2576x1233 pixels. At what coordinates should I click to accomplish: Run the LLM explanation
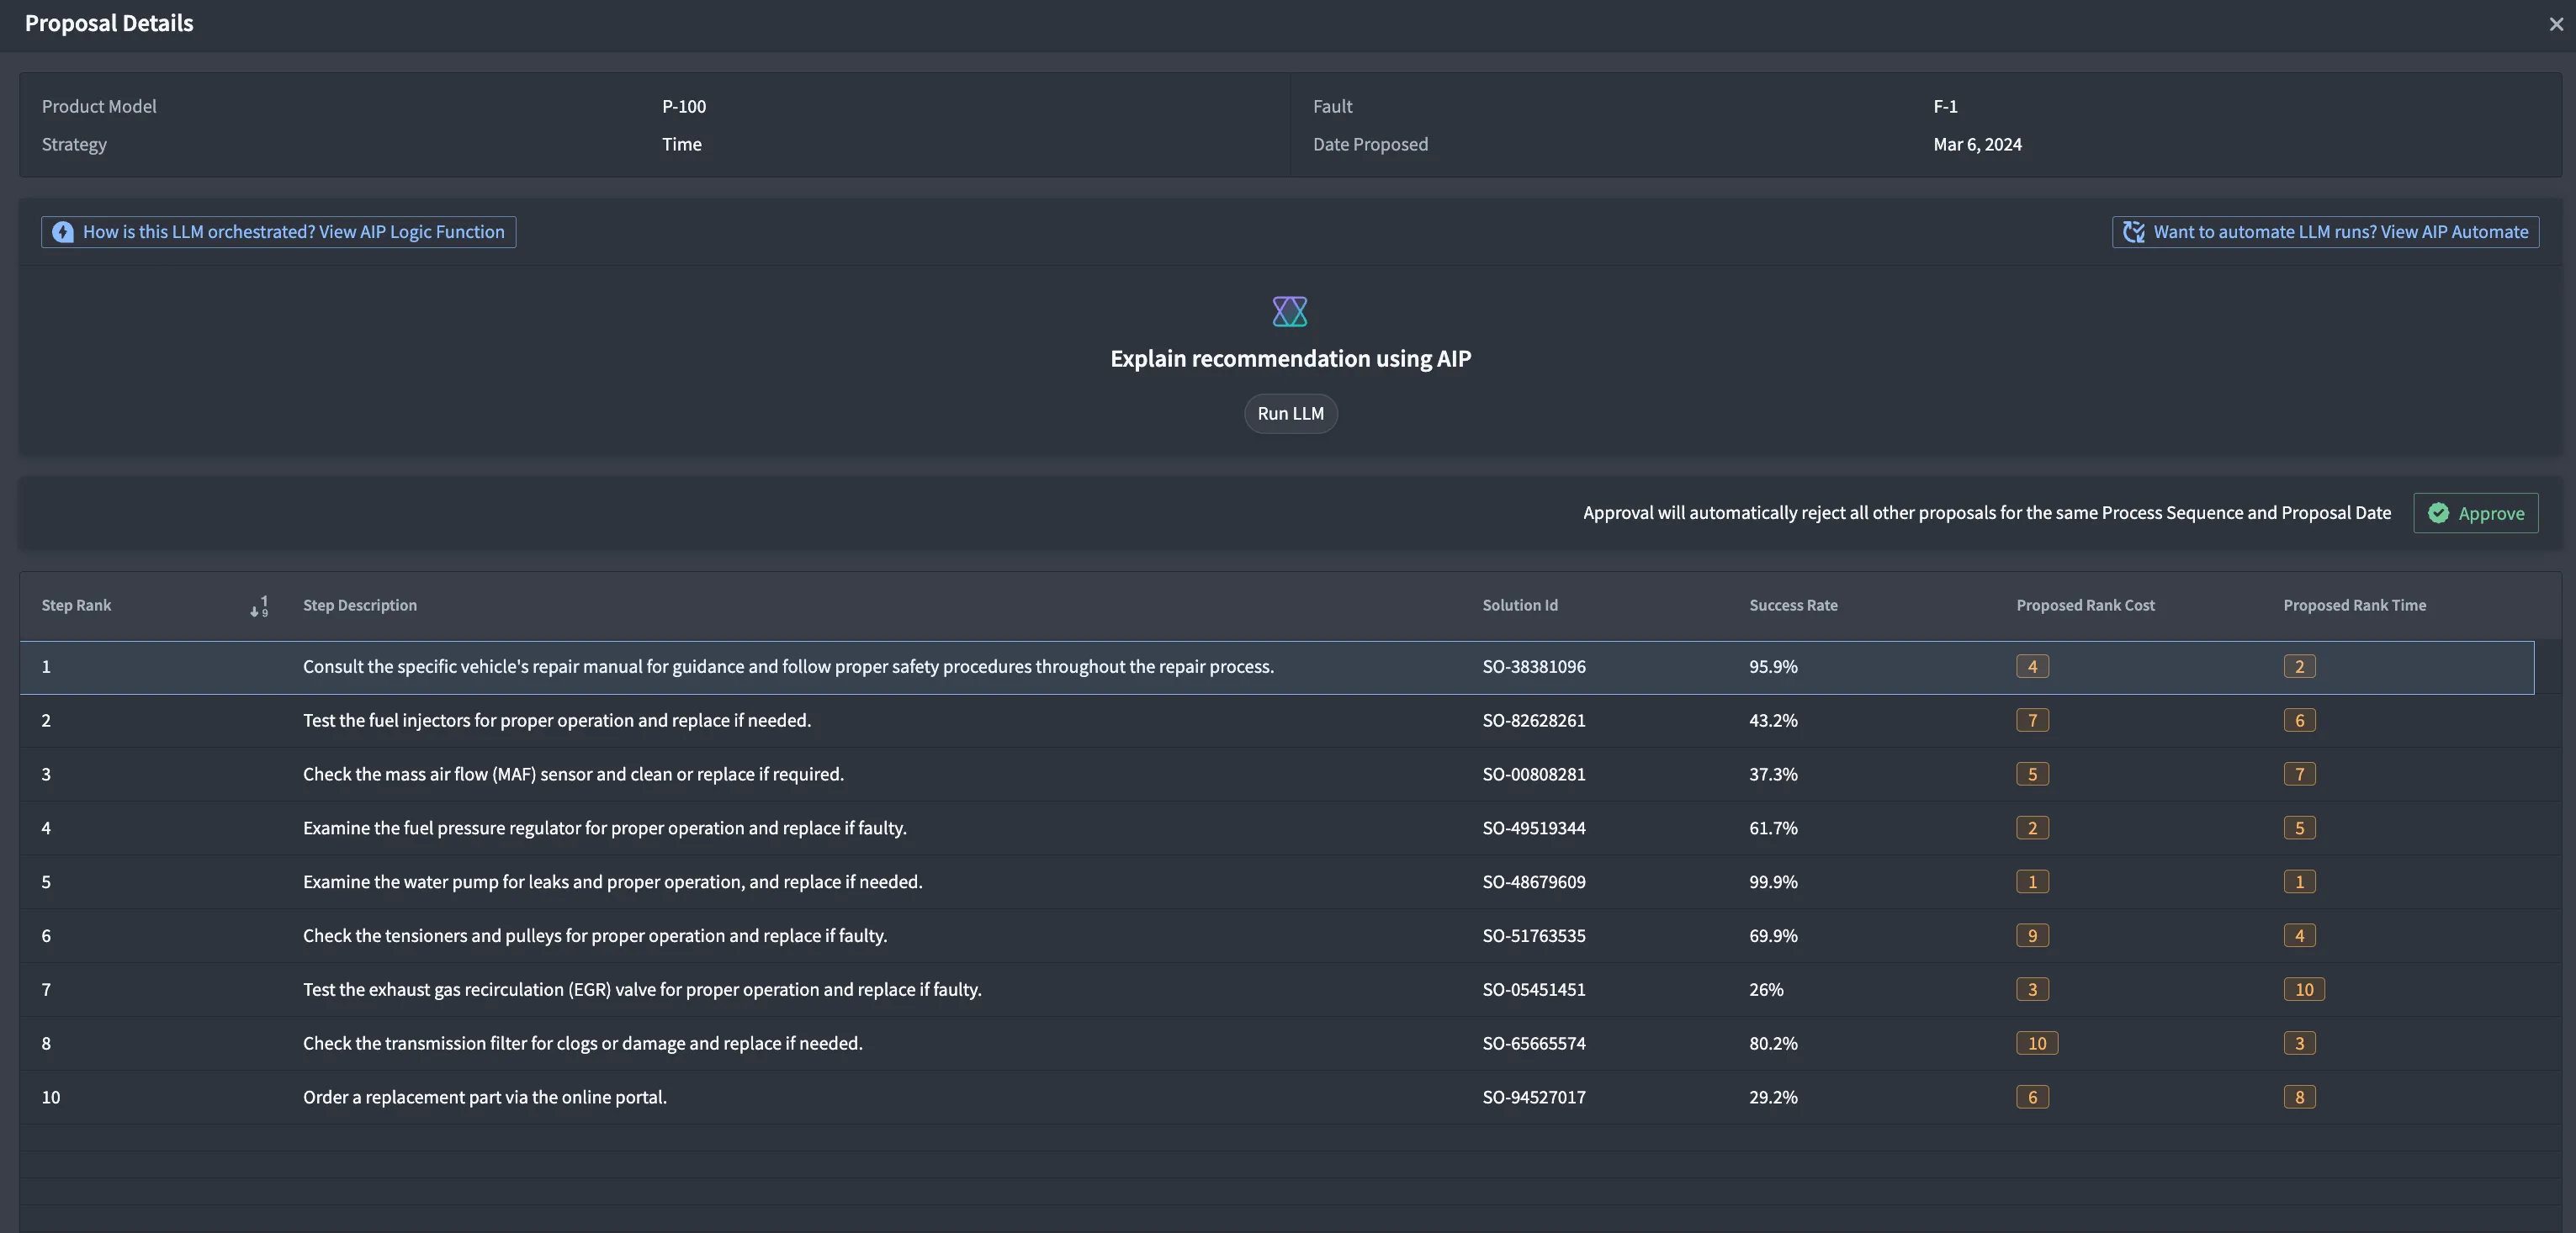coord(1289,413)
